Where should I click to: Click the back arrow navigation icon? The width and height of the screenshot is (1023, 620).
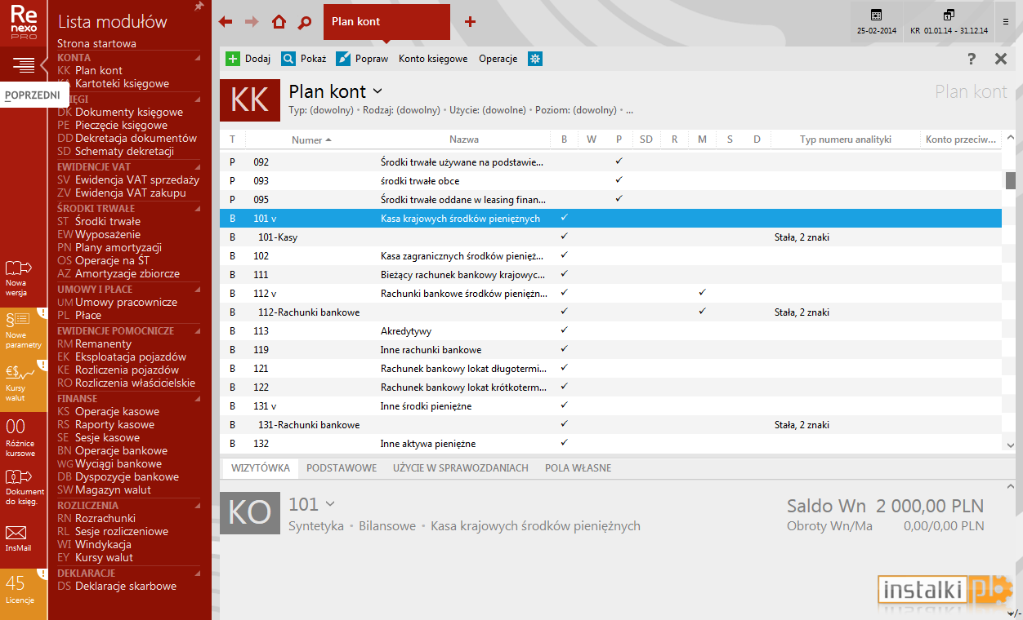226,22
